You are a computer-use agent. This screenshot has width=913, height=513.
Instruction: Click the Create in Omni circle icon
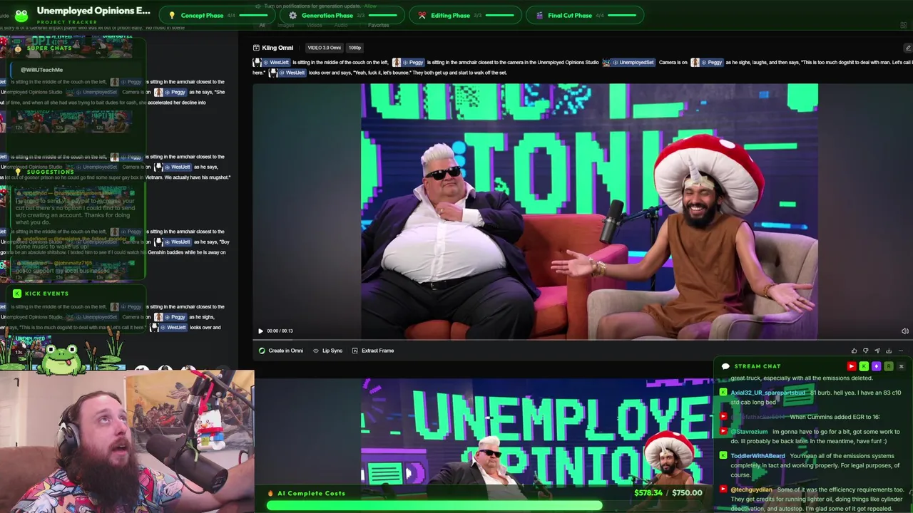(x=262, y=351)
